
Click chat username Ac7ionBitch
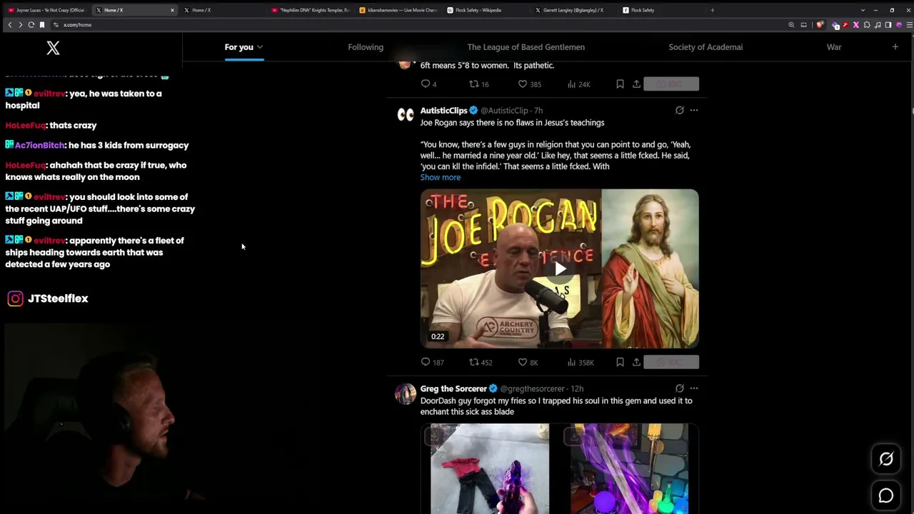click(39, 146)
